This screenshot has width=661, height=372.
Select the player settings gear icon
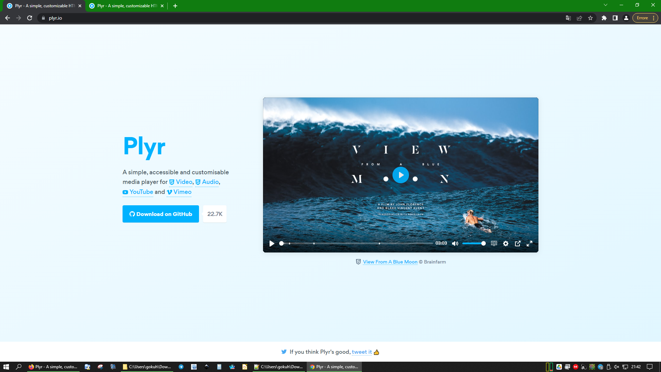(506, 244)
